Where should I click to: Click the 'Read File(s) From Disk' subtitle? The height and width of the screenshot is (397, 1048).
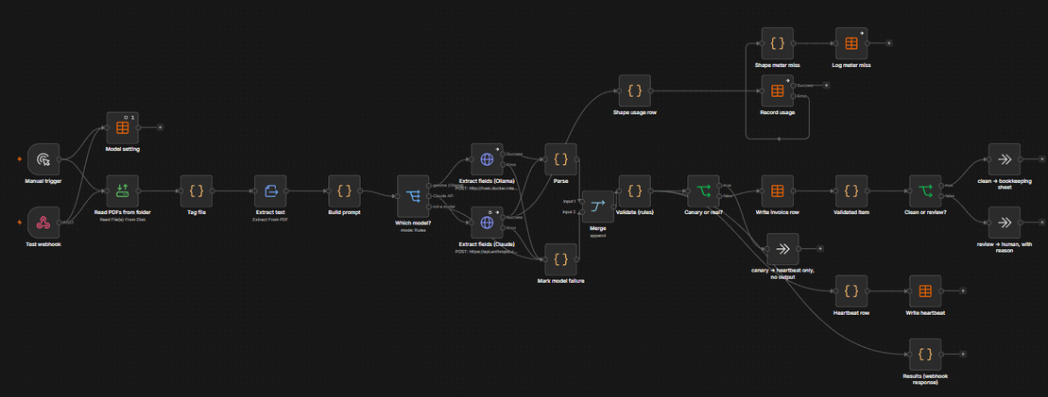click(x=122, y=219)
